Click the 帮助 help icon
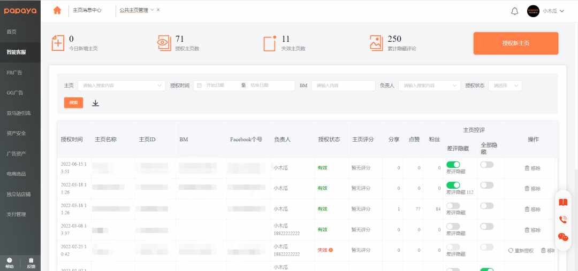Screen dimensions: 578x271 pyautogui.click(x=10, y=263)
